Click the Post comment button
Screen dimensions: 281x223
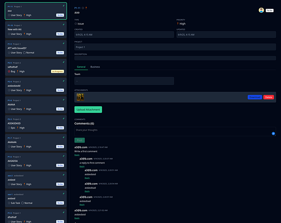click(x=80, y=140)
